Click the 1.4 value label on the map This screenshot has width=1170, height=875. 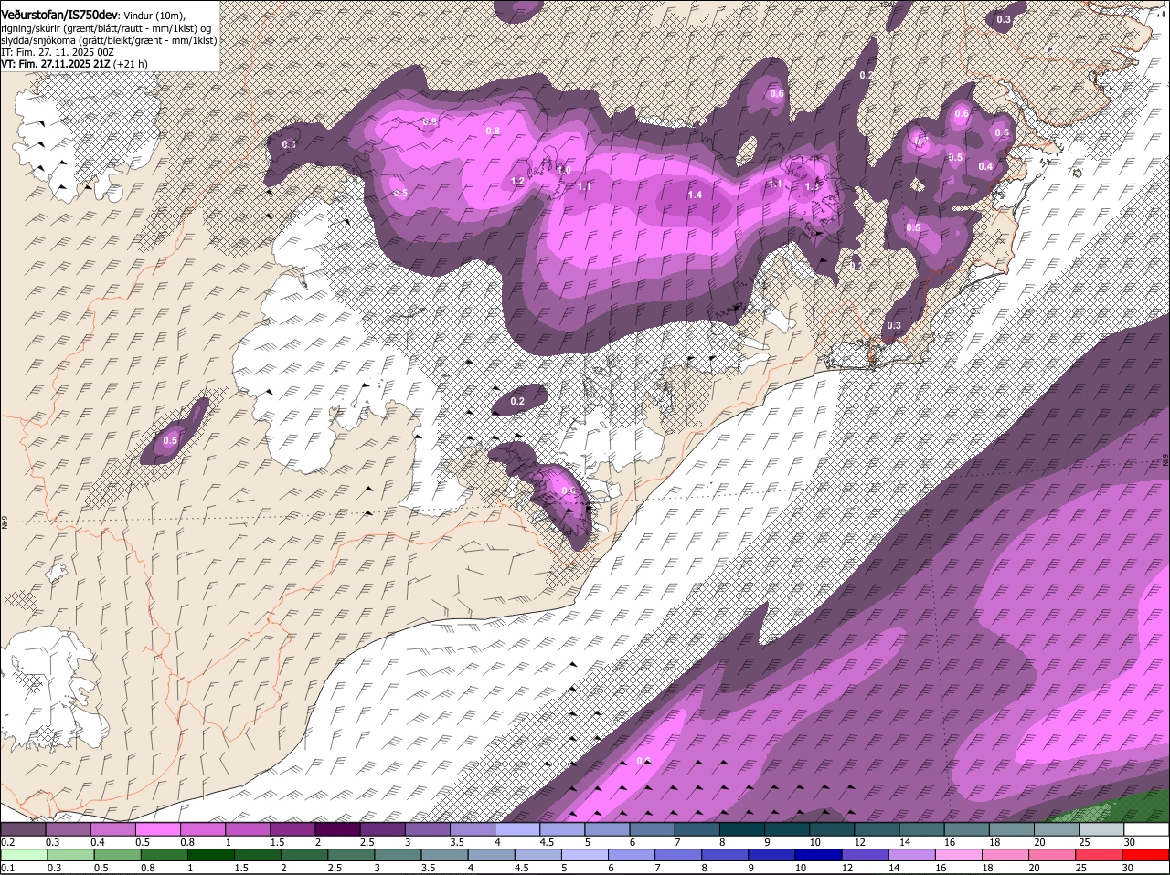[695, 195]
